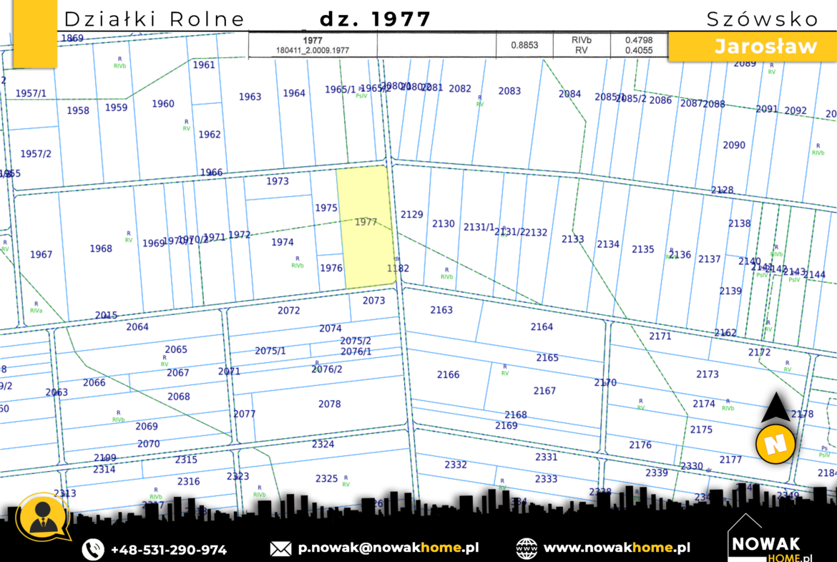Viewport: 837px width, 562px height.
Task: Click parcel 2078 on the map
Action: point(329,404)
